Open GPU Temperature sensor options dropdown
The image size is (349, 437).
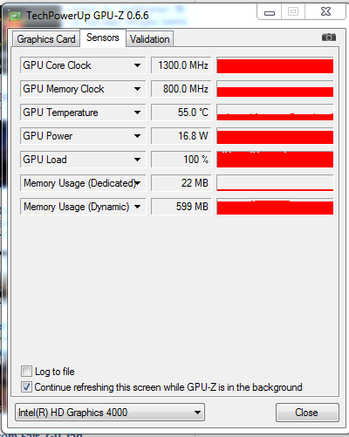[138, 113]
